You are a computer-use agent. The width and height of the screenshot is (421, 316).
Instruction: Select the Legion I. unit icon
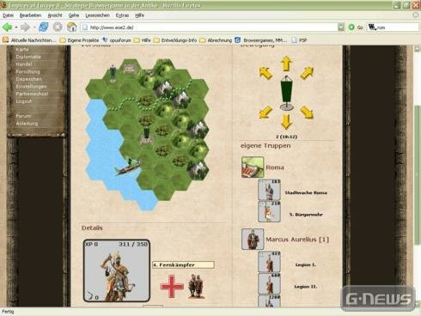269,262
